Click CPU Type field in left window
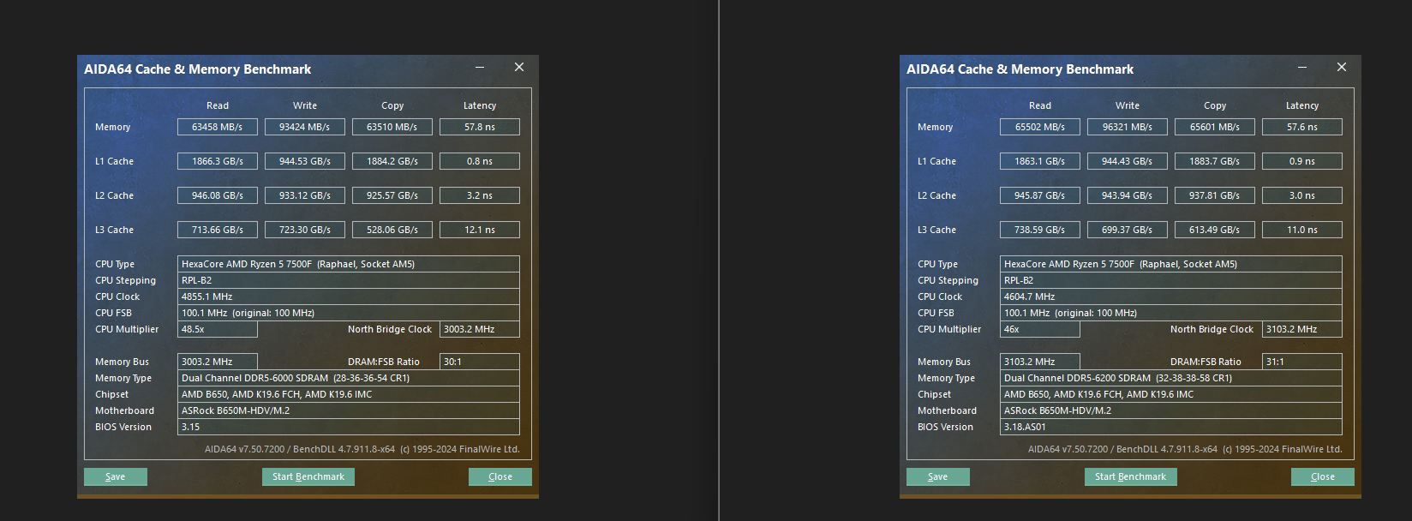The width and height of the screenshot is (1412, 521). point(349,264)
